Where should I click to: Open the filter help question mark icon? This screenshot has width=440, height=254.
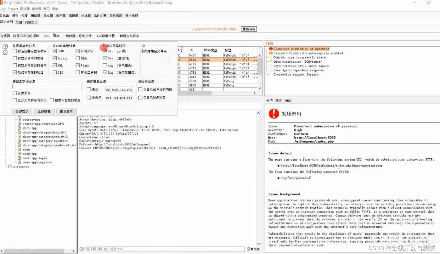tap(5, 46)
